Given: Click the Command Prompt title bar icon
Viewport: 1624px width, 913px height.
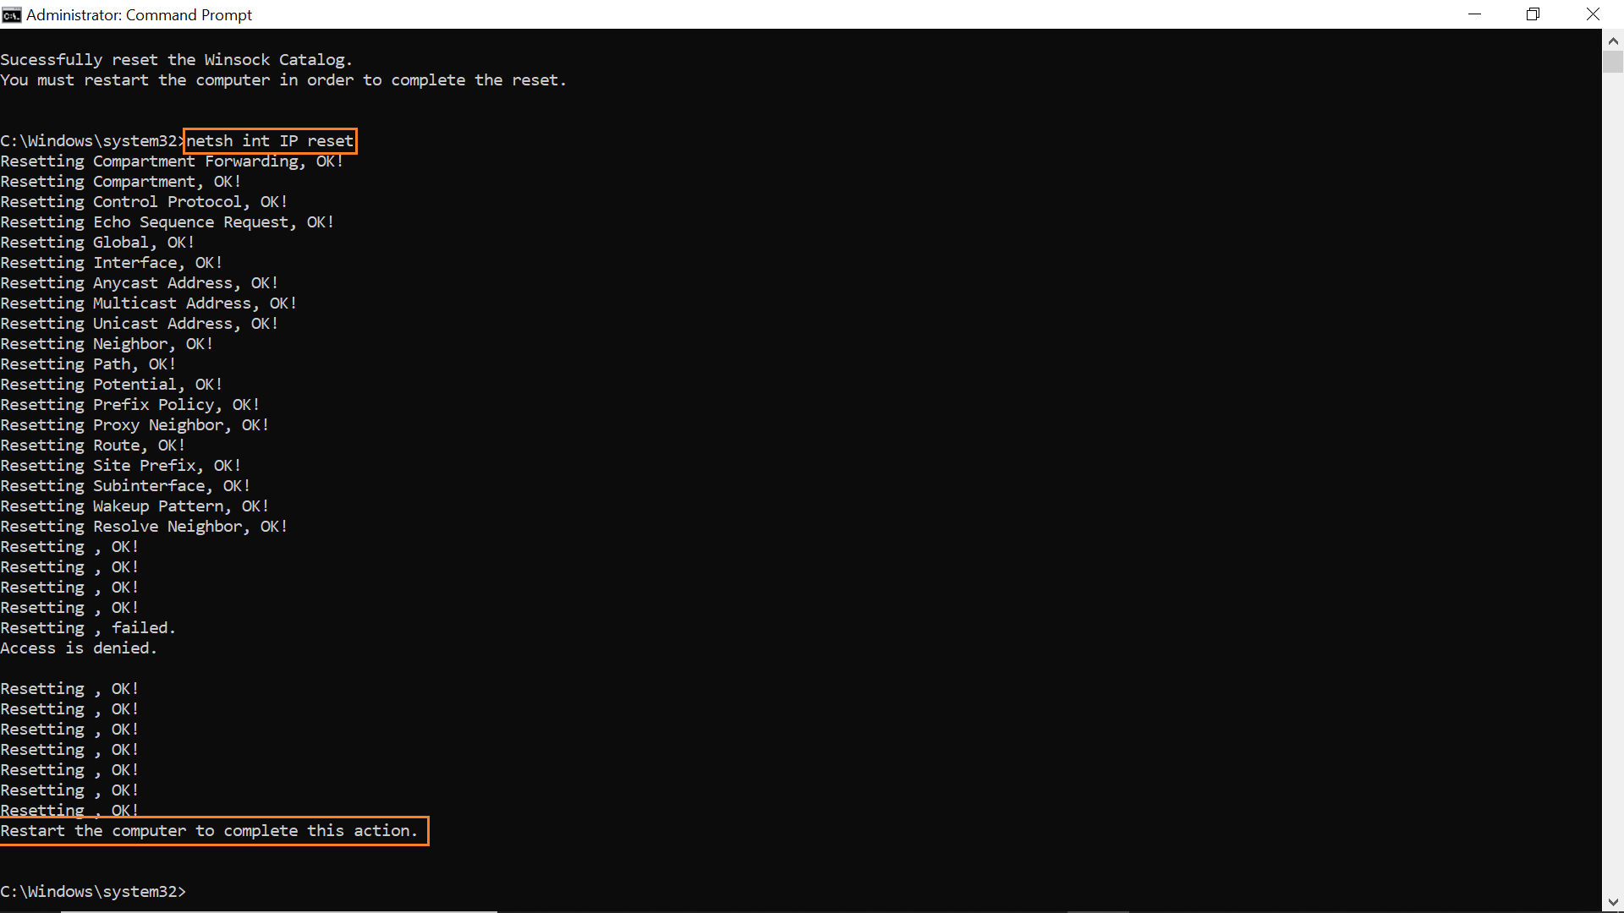Looking at the screenshot, I should pyautogui.click(x=12, y=14).
